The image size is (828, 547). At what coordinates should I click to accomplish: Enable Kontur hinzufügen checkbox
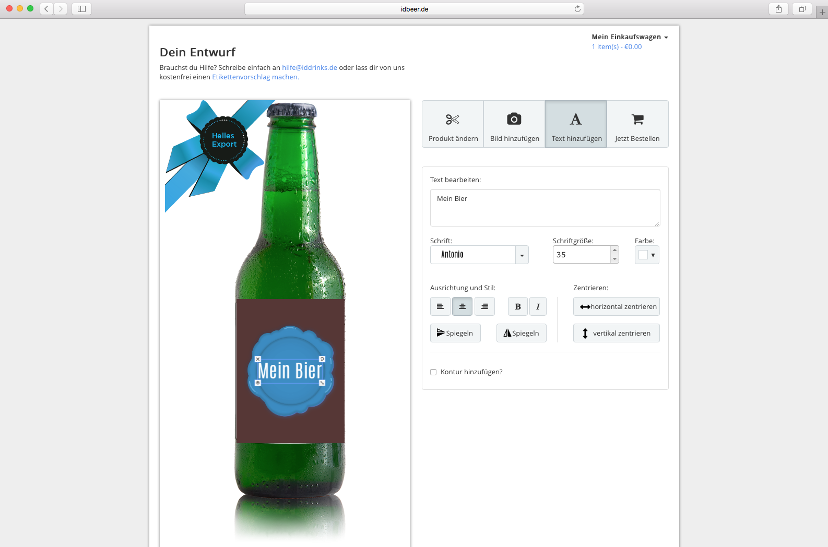click(433, 372)
